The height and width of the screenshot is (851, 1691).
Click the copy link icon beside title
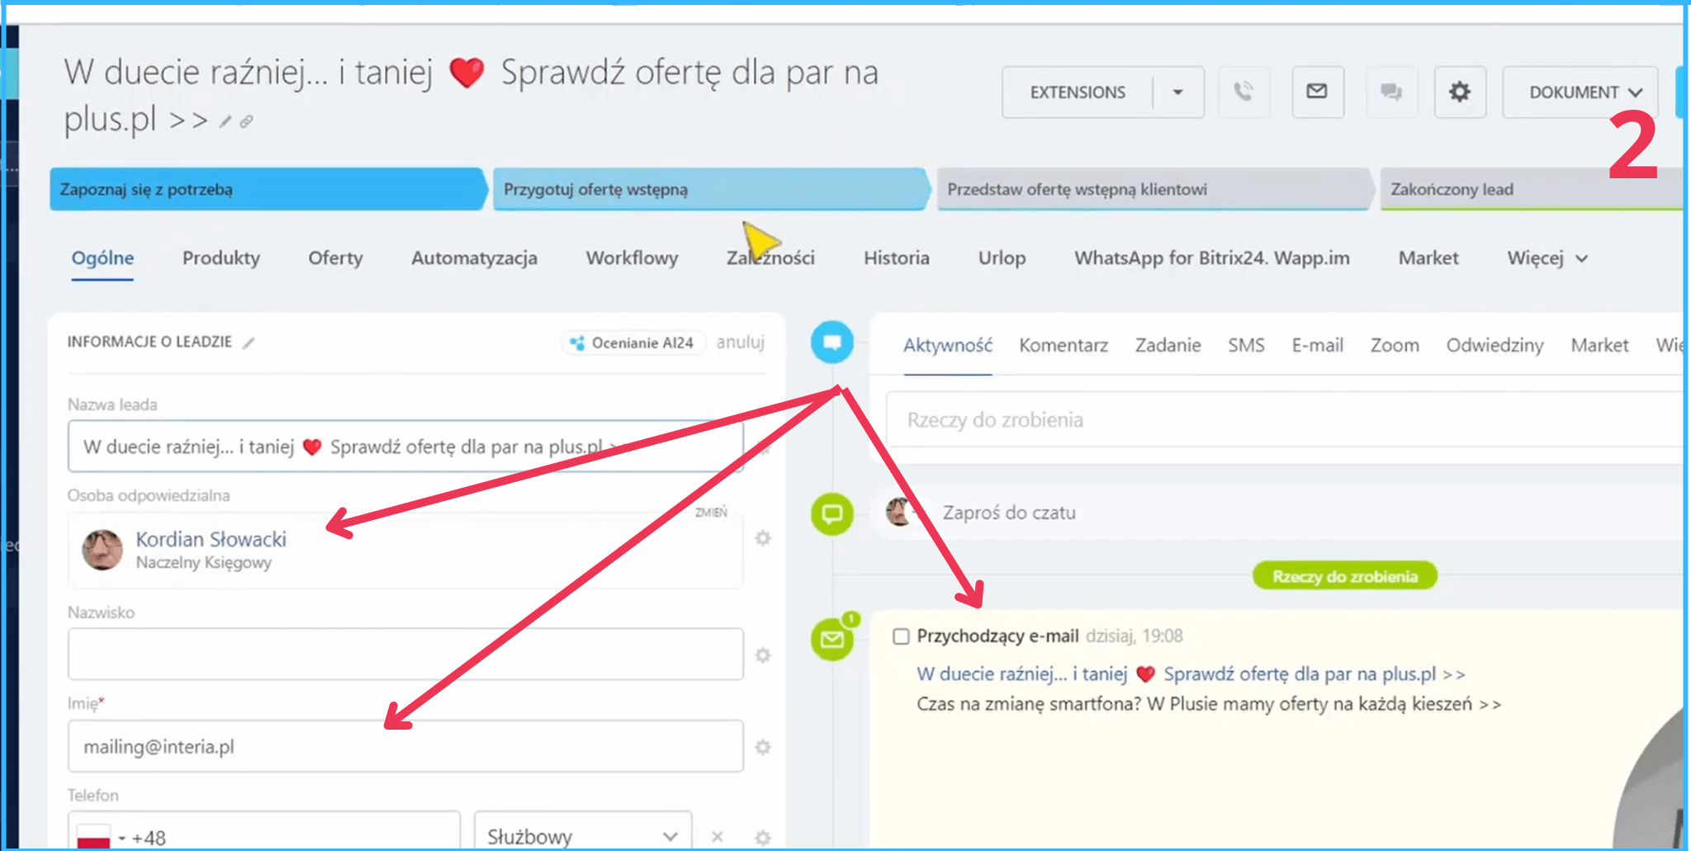pos(246,122)
